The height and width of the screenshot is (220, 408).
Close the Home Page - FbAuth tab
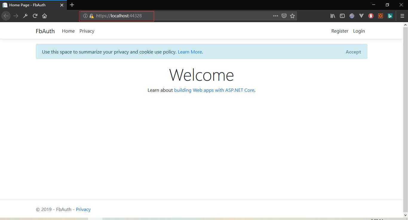[62, 5]
